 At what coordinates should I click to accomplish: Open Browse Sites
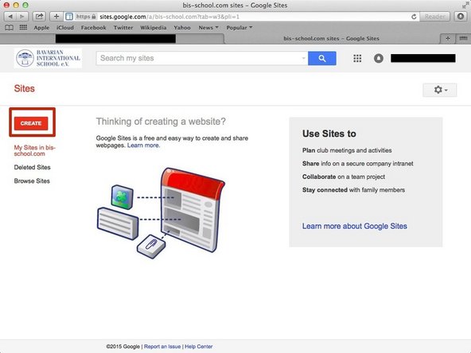(32, 181)
